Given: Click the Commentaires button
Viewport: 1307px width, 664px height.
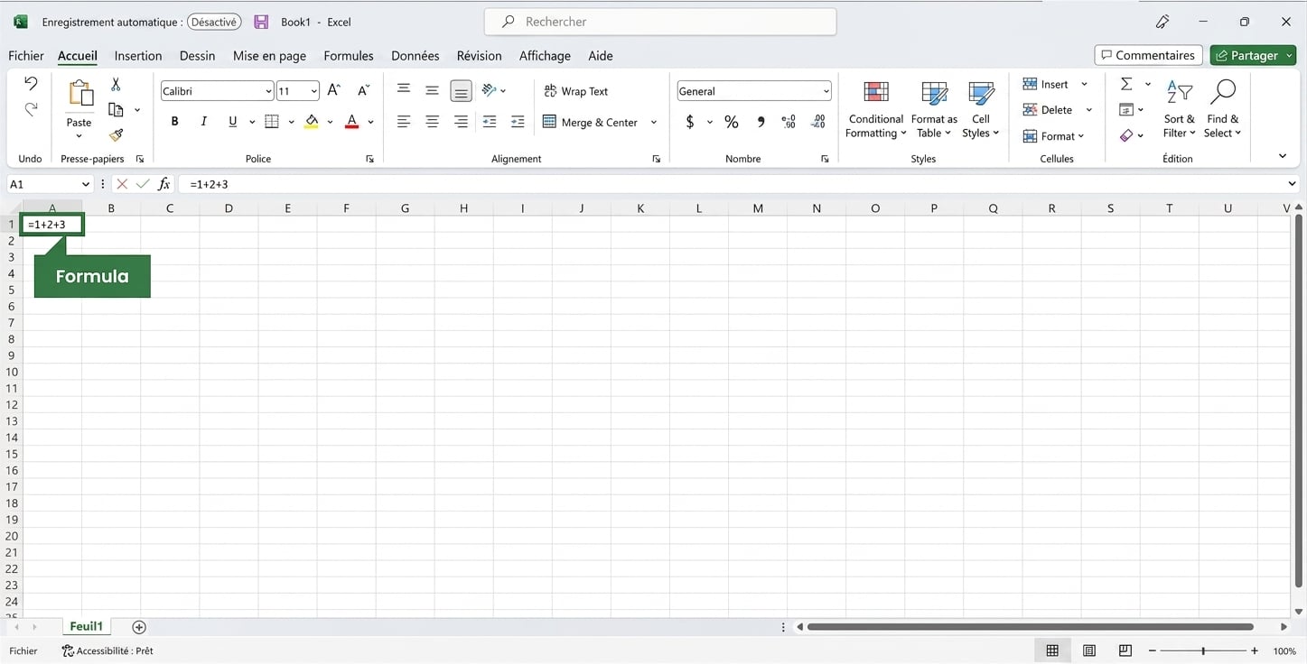Looking at the screenshot, I should pyautogui.click(x=1148, y=55).
